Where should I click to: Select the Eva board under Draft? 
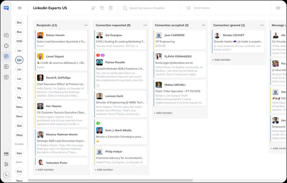point(19,171)
